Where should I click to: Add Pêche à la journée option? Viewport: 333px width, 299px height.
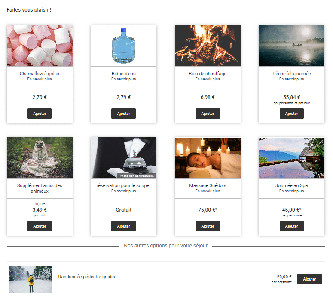click(291, 114)
